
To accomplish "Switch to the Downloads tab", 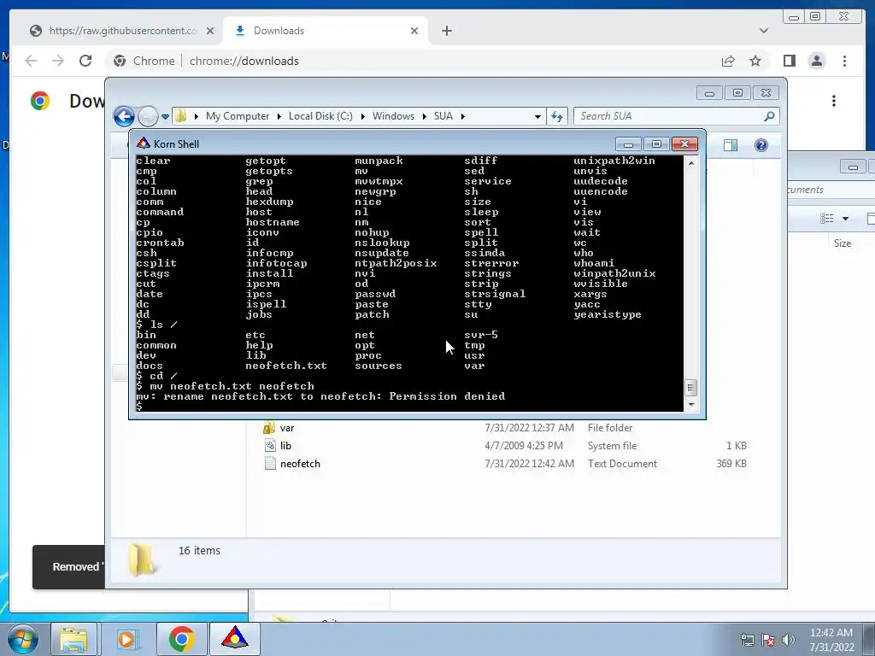I will point(326,31).
